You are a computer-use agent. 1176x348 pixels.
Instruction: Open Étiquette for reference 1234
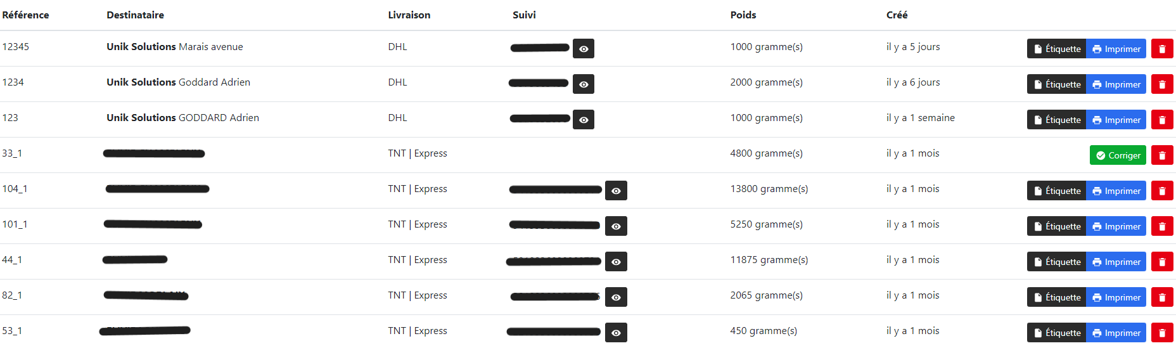click(1057, 84)
